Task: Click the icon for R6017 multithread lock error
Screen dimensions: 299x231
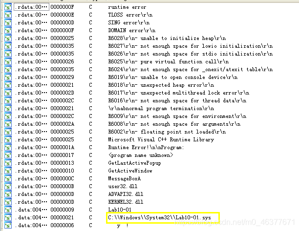Action: click(x=8, y=93)
